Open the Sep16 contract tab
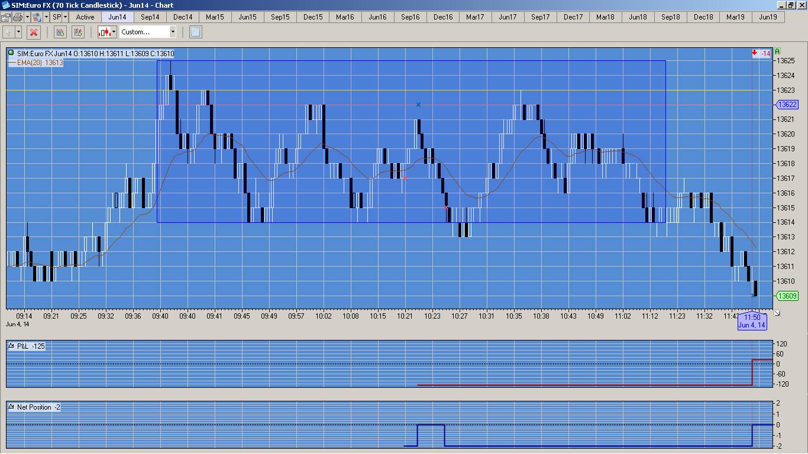 (x=411, y=17)
